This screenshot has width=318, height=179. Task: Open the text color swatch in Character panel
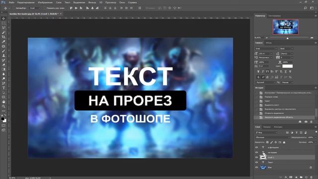(x=287, y=66)
